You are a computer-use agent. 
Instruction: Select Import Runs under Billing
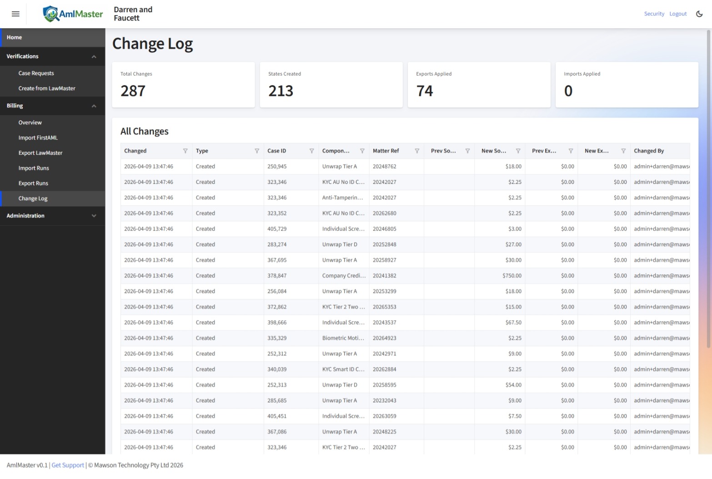click(34, 168)
